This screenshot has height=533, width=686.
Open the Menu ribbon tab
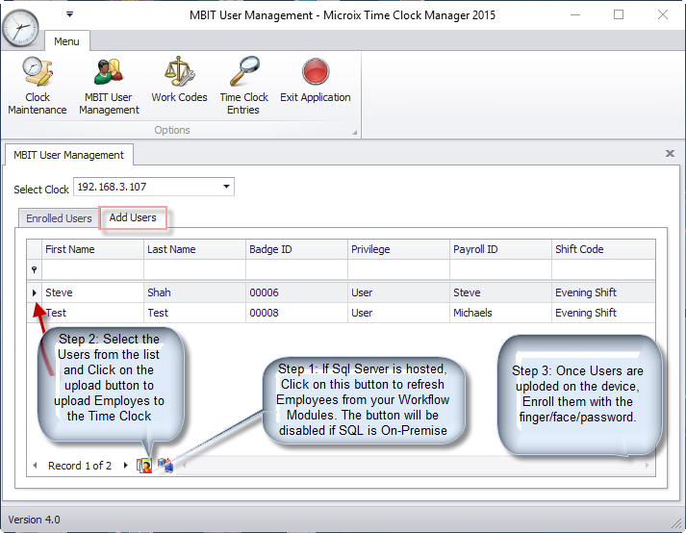pyautogui.click(x=66, y=41)
